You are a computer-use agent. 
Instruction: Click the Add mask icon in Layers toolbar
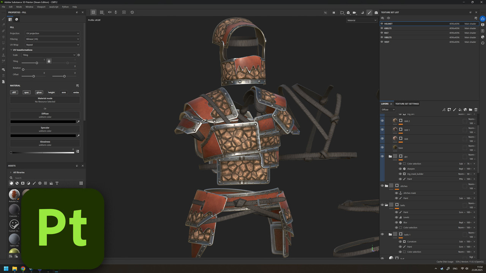(x=449, y=110)
